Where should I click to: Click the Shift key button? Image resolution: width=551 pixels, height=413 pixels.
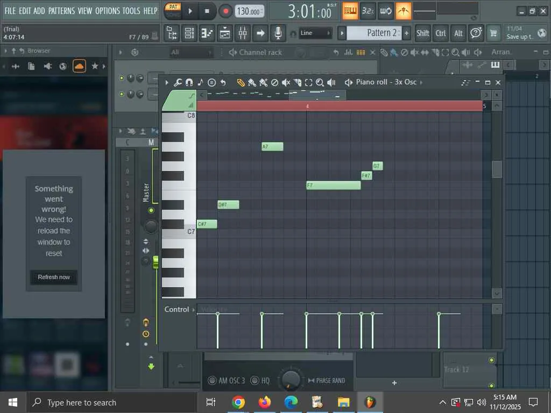[422, 33]
